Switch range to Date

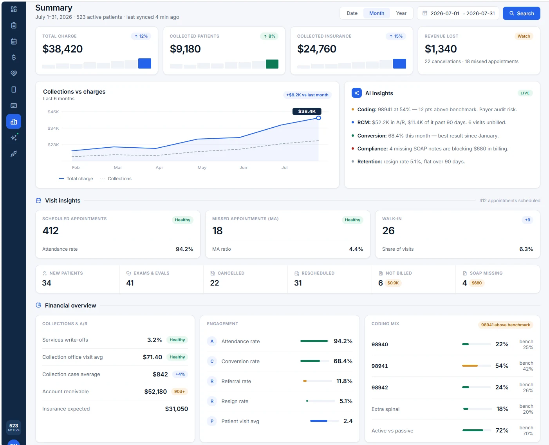click(352, 13)
